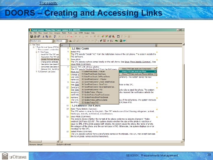Click the Italic formatting icon

pos(80,36)
